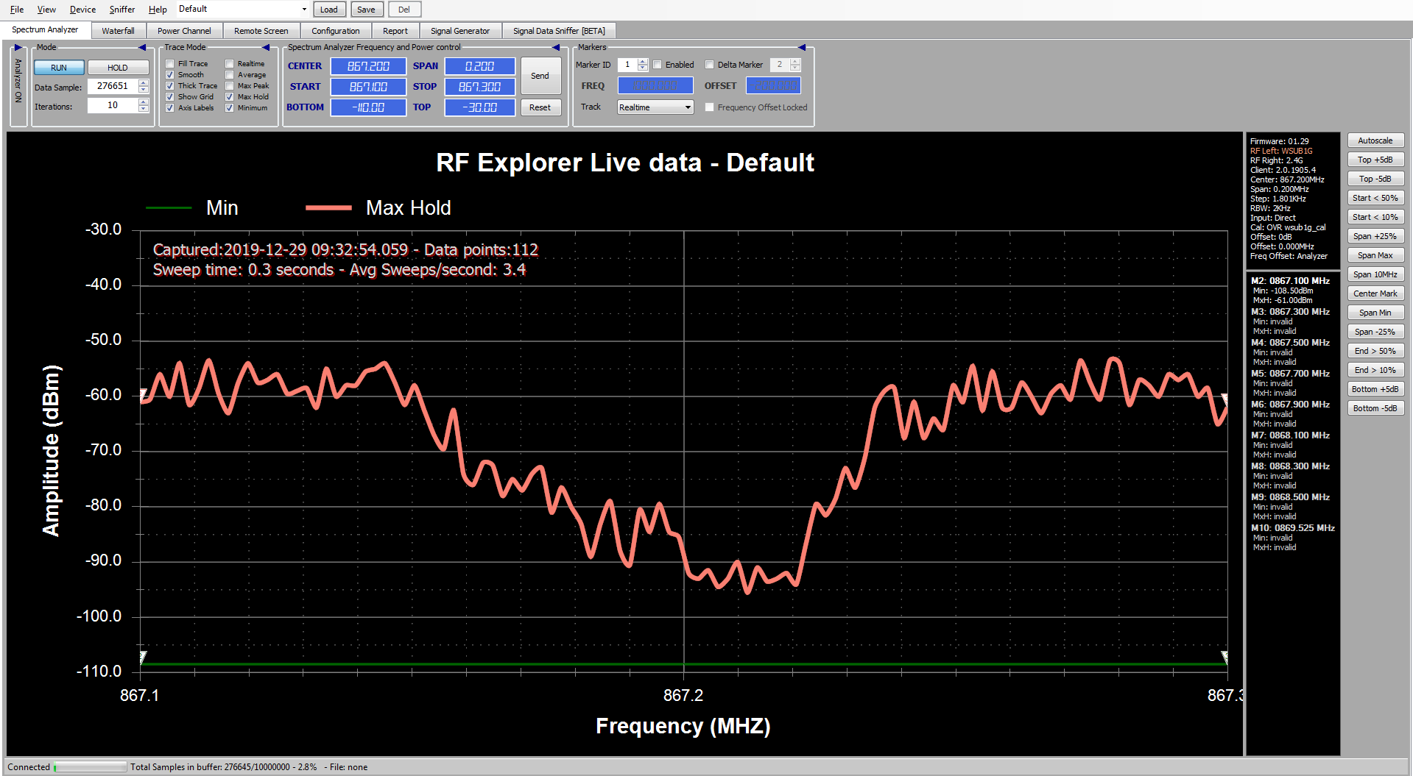Image resolution: width=1413 pixels, height=776 pixels.
Task: Toggle Axis Labels checkbox
Action: [x=170, y=108]
